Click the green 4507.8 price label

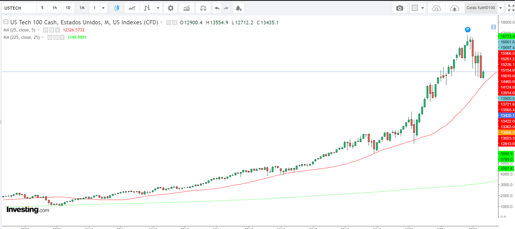(x=506, y=168)
